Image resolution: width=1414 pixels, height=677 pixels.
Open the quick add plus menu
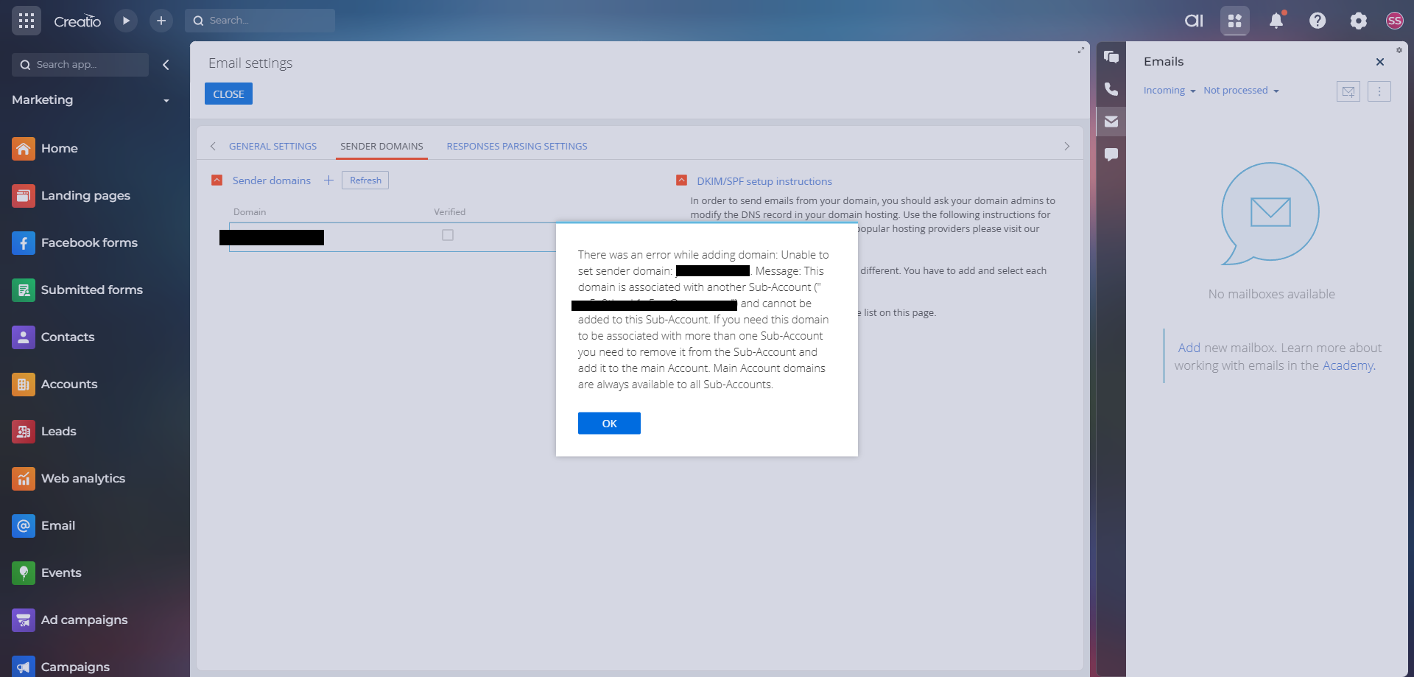click(161, 21)
